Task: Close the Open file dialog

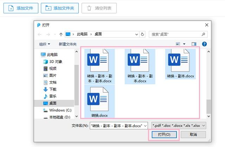Action: pos(207,25)
